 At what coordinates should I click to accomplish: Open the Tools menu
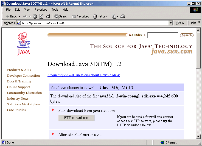(55, 10)
